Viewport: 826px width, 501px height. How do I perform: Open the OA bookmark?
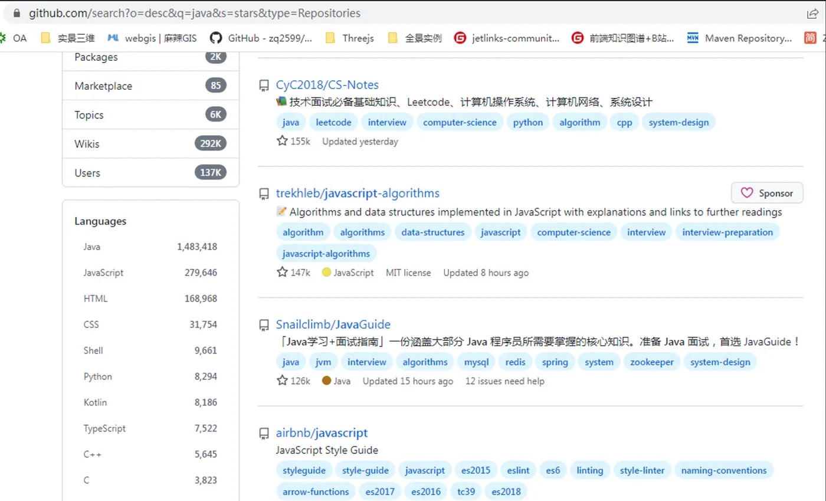tap(14, 38)
